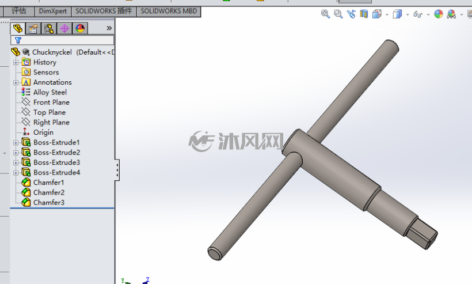Select the Boss-Extrude2 feature label
Screen dimensions: 472x284
[x=56, y=153]
